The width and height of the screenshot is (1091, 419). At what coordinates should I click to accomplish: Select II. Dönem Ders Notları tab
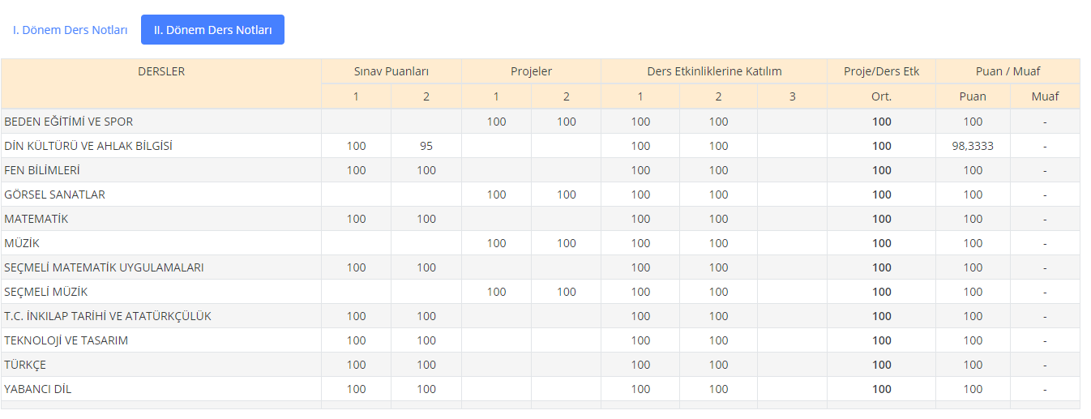[212, 30]
